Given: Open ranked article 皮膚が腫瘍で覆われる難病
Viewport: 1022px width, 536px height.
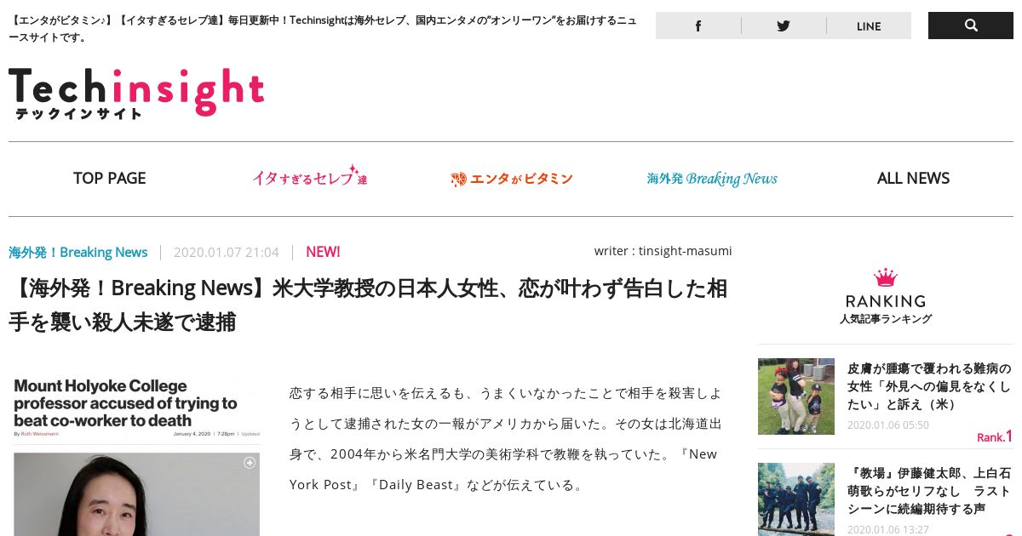Looking at the screenshot, I should tap(929, 386).
